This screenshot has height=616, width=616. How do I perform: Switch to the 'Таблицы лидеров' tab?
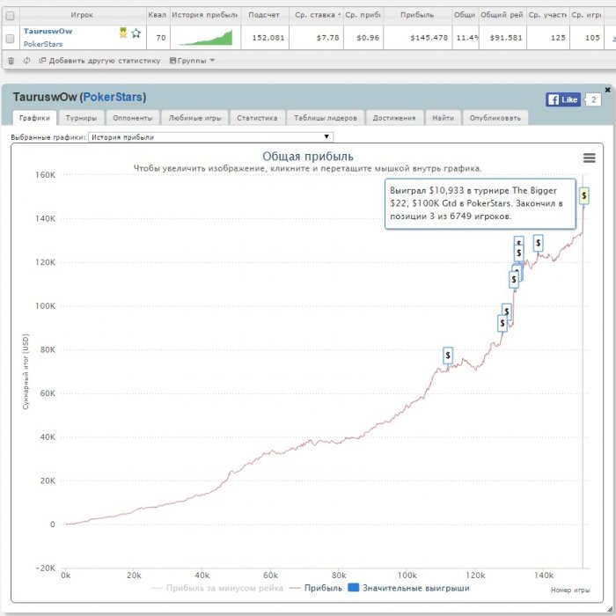coord(326,118)
